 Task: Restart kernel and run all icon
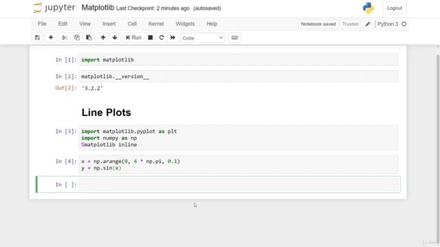click(173, 38)
